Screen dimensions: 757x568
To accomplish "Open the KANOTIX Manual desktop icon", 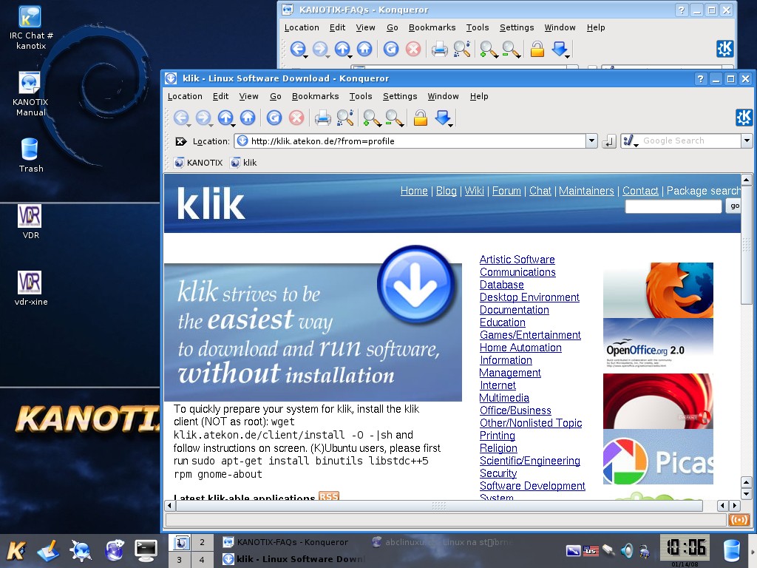I will [30, 94].
